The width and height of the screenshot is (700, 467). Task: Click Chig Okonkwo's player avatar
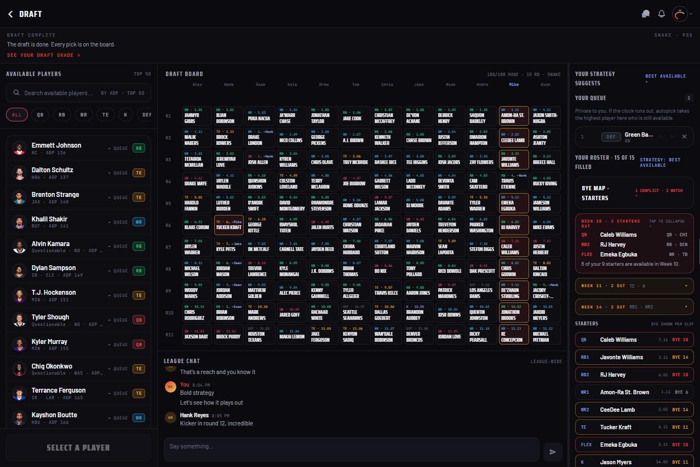(x=20, y=369)
